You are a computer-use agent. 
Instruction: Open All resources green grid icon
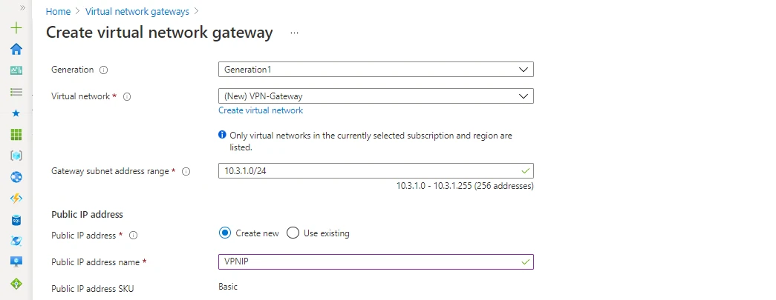16,134
